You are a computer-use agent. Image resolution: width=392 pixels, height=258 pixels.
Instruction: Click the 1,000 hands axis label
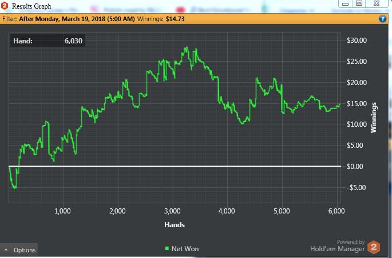click(62, 211)
